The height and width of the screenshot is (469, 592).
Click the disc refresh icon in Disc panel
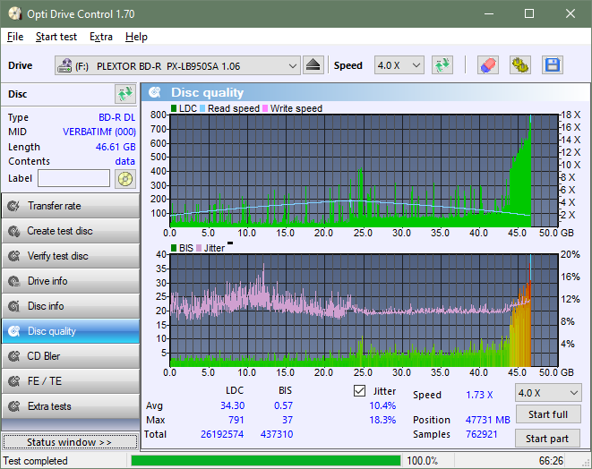(x=125, y=94)
